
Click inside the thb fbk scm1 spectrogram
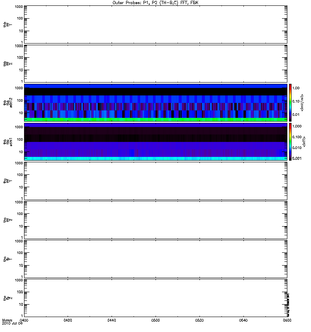tap(155, 142)
